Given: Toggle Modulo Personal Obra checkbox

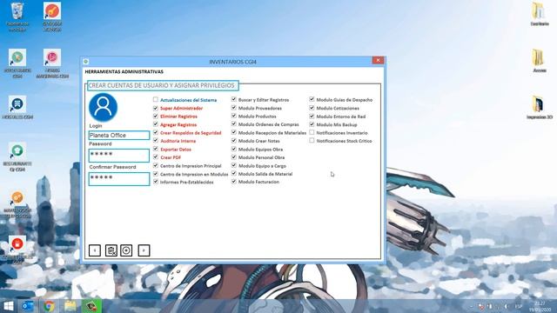Looking at the screenshot, I should tap(234, 157).
